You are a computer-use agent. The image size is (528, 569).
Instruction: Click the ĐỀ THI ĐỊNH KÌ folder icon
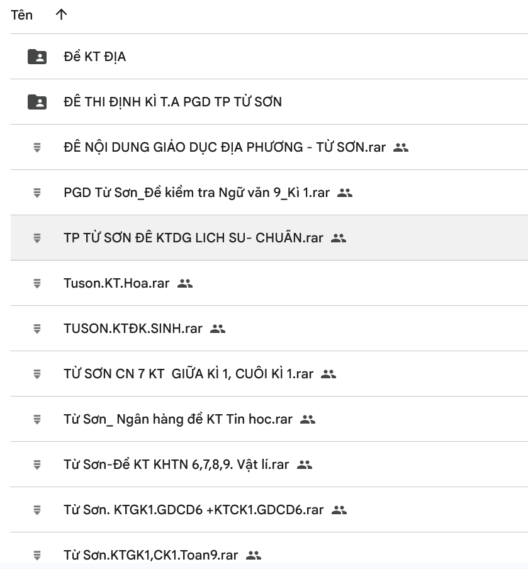37,102
